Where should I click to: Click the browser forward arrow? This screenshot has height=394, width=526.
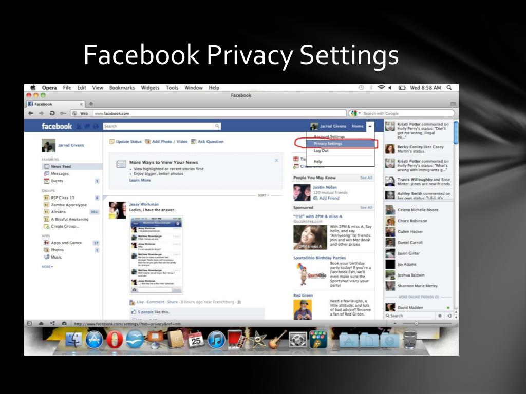click(41, 113)
